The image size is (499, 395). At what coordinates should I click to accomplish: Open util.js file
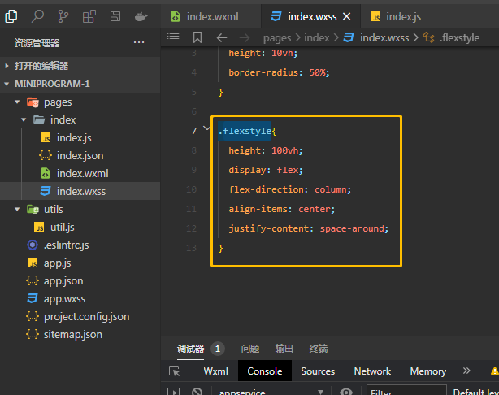pos(80,228)
